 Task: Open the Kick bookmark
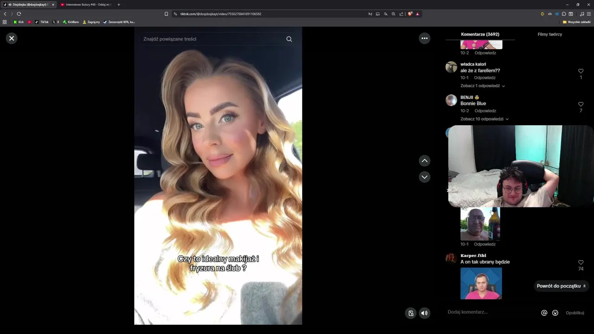19,22
